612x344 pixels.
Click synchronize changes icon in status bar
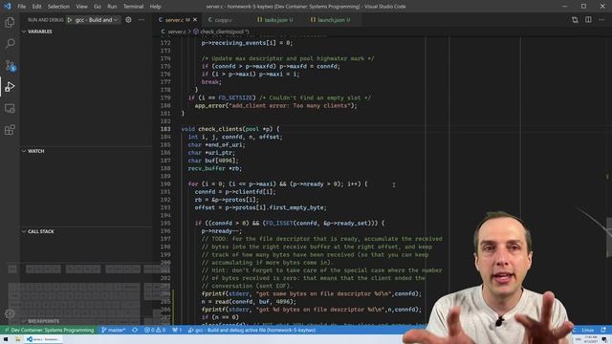click(135, 330)
